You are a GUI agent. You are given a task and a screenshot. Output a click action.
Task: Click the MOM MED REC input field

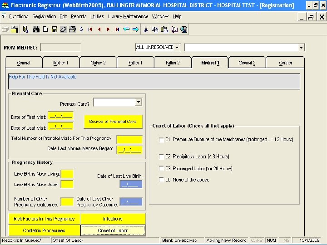click(x=60, y=48)
